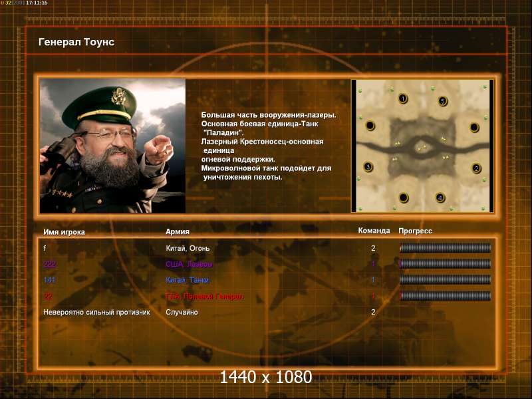Click start position marker 2 on the minimap

coord(476,168)
